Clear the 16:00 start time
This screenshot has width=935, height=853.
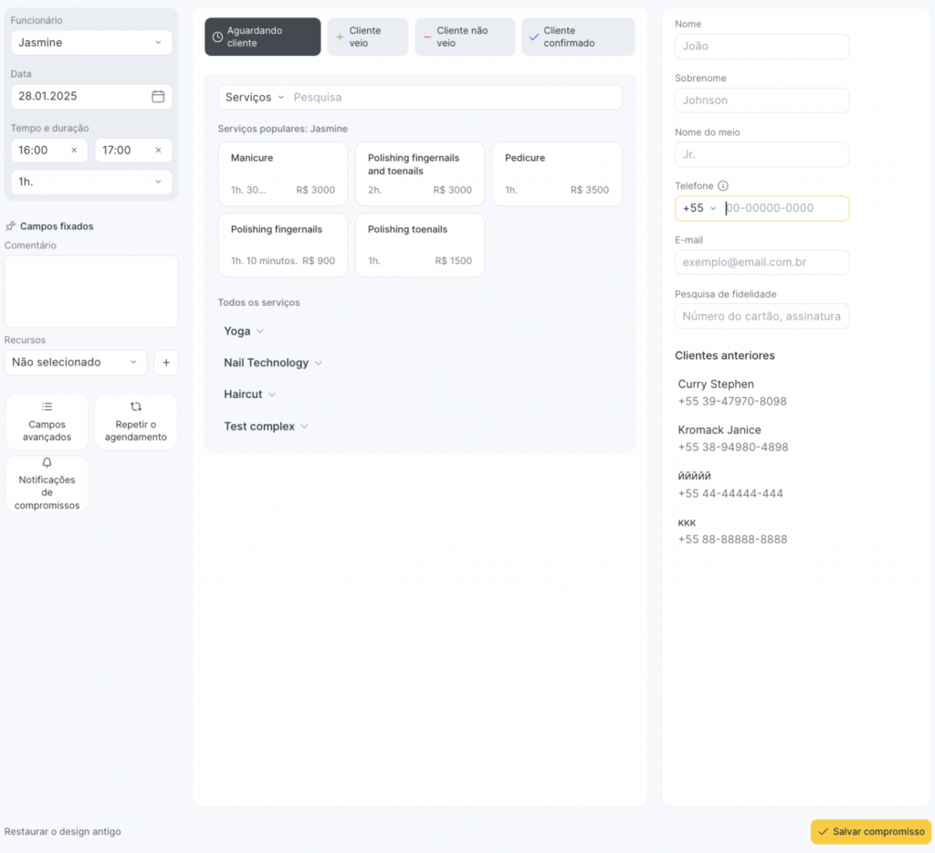(x=74, y=151)
